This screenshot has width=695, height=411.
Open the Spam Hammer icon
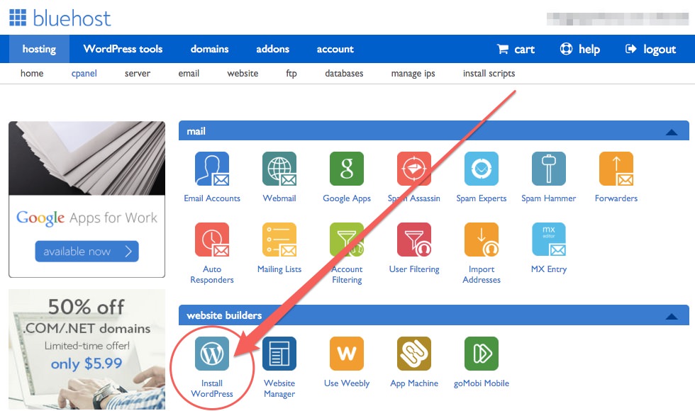(549, 169)
